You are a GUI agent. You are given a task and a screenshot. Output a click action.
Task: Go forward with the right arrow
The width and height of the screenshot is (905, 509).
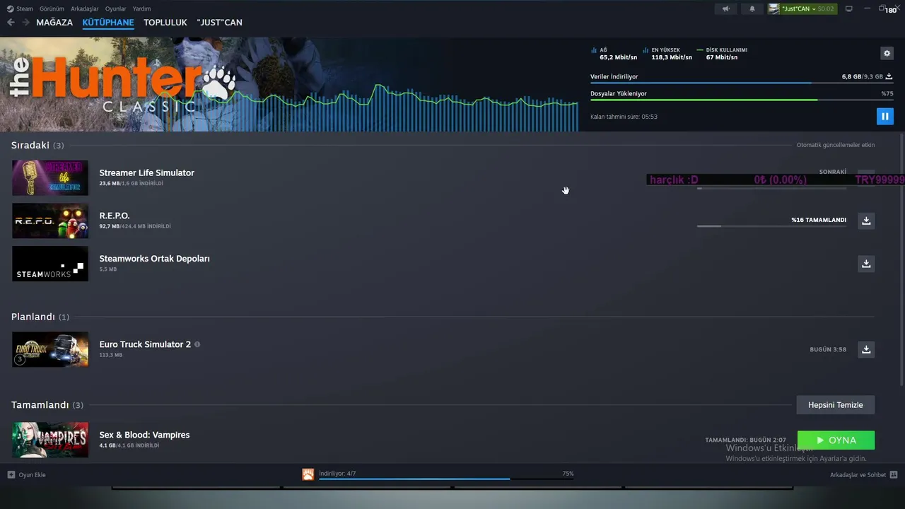point(25,22)
